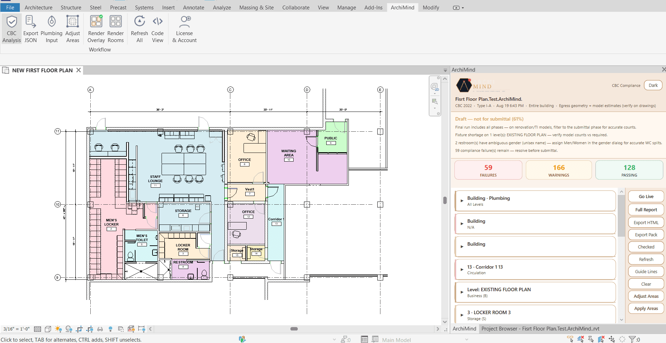Screen dimensions: 666x343
Task: Click the 128 Passing summary card
Action: 629,170
